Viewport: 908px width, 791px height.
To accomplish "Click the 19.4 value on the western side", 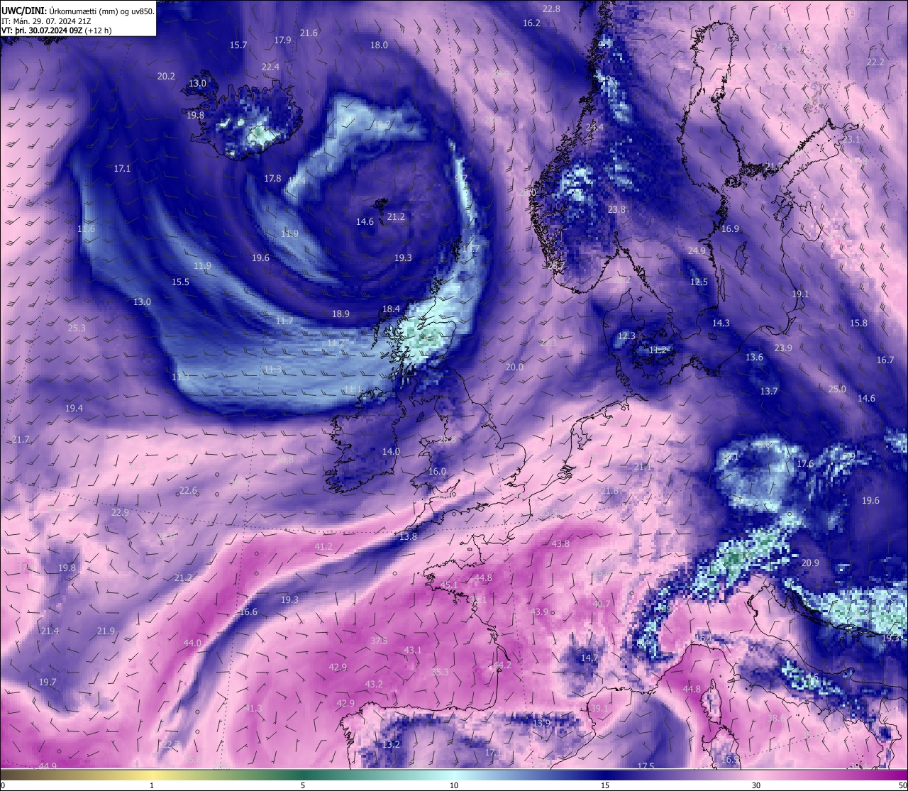I will (74, 409).
